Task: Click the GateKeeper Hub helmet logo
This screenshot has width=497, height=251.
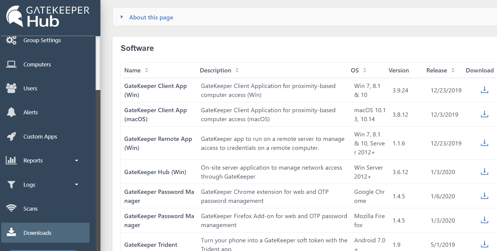Action: point(15,16)
